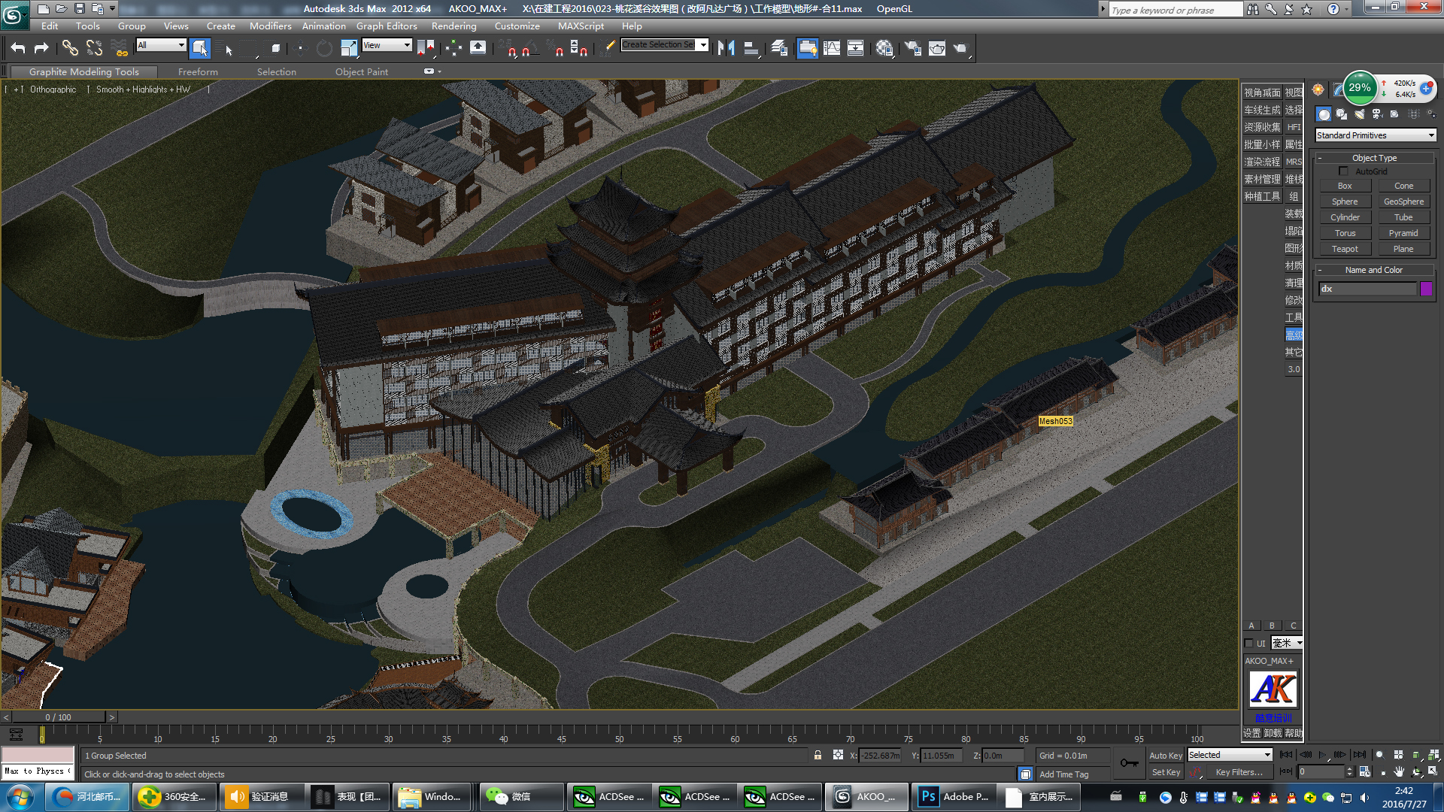Screen dimensions: 1444x812
Task: Open the reference coordinate 'View' dropdown
Action: point(387,45)
